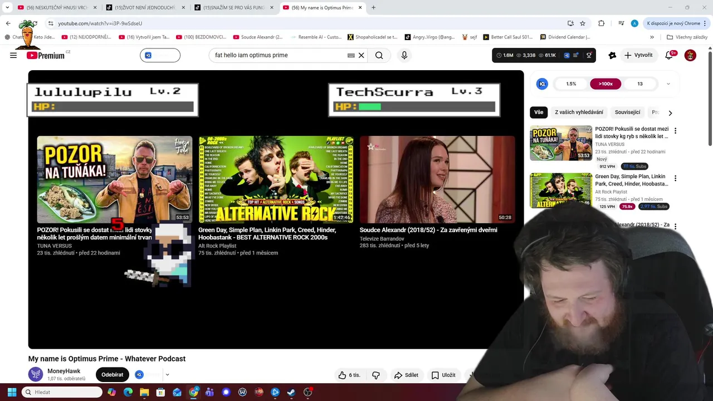The width and height of the screenshot is (713, 401).
Task: Expand the IQ stats panel chevron
Action: [668, 84]
